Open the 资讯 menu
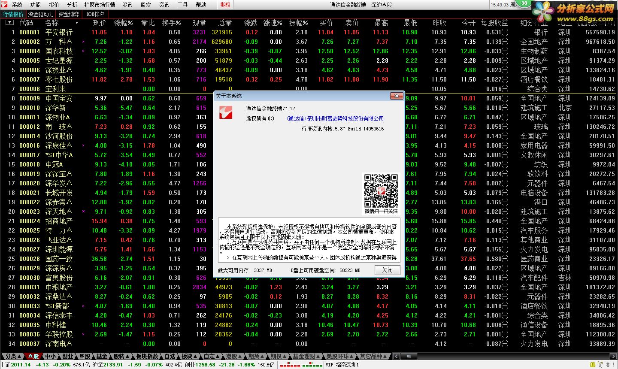The height and width of the screenshot is (369, 618). (164, 5)
